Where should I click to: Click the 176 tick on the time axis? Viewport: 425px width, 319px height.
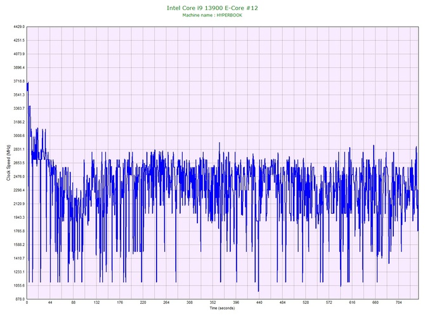coord(120,303)
